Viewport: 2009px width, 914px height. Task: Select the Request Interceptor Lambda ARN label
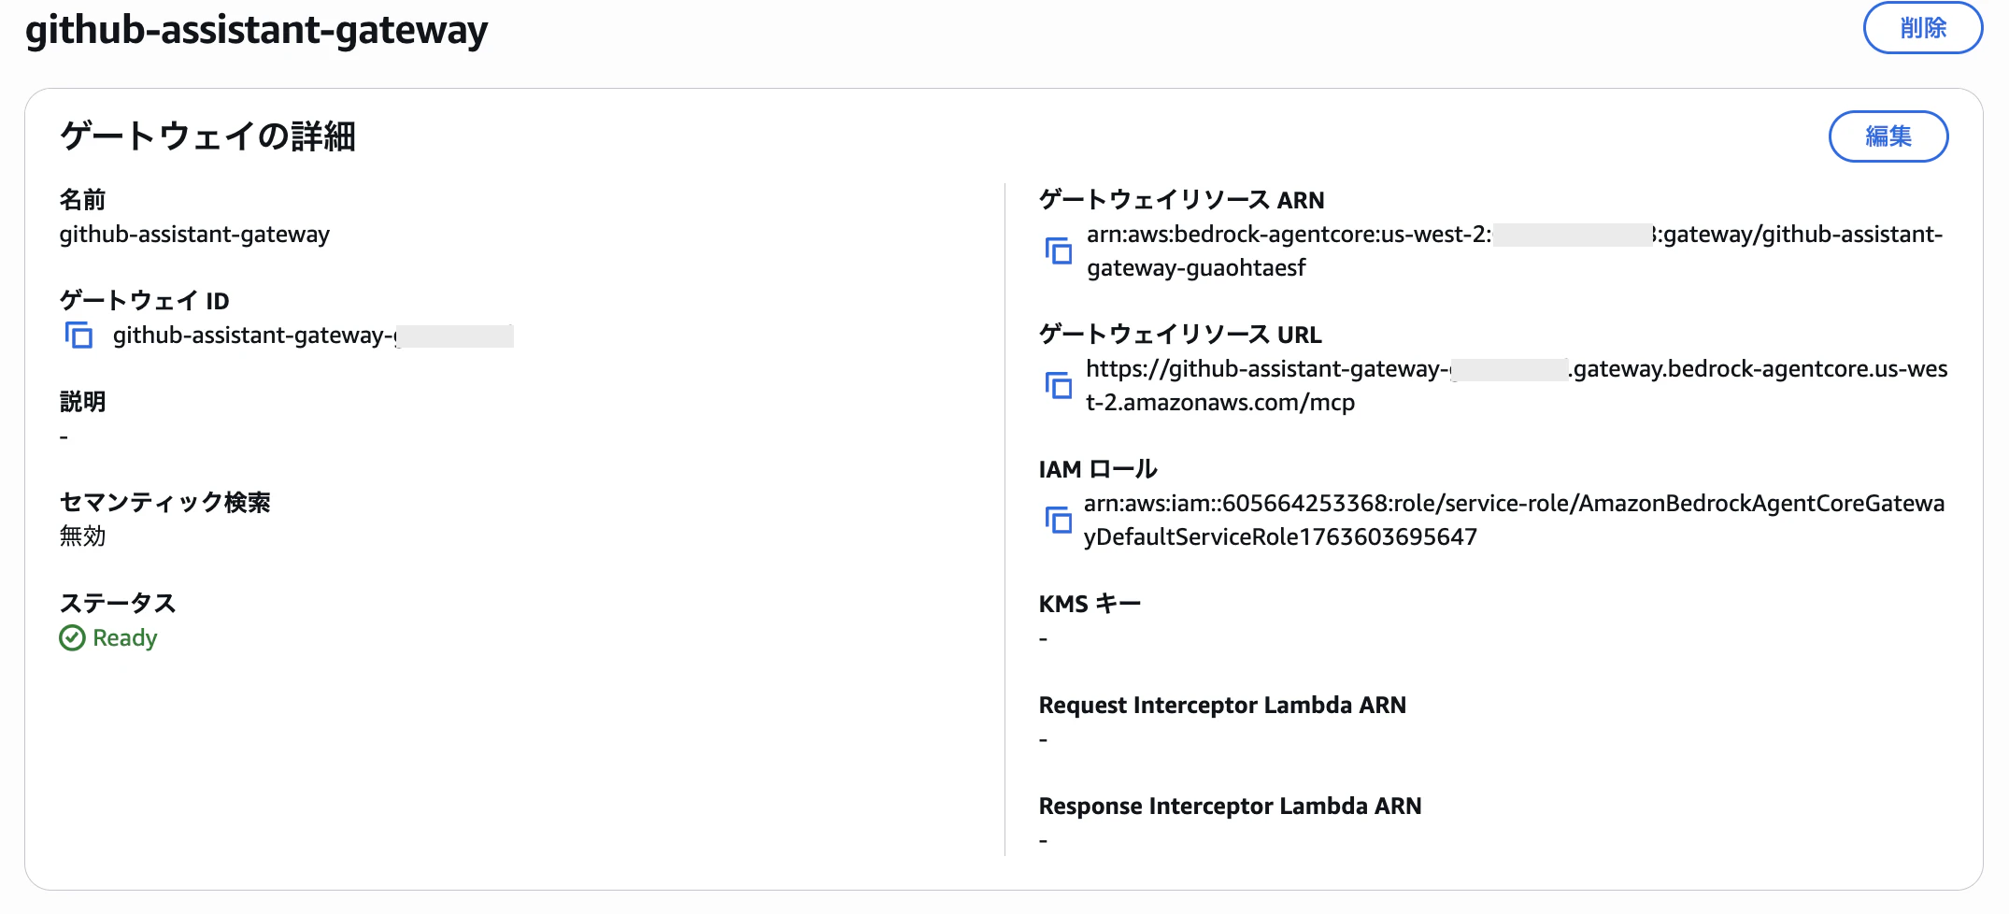click(x=1222, y=705)
